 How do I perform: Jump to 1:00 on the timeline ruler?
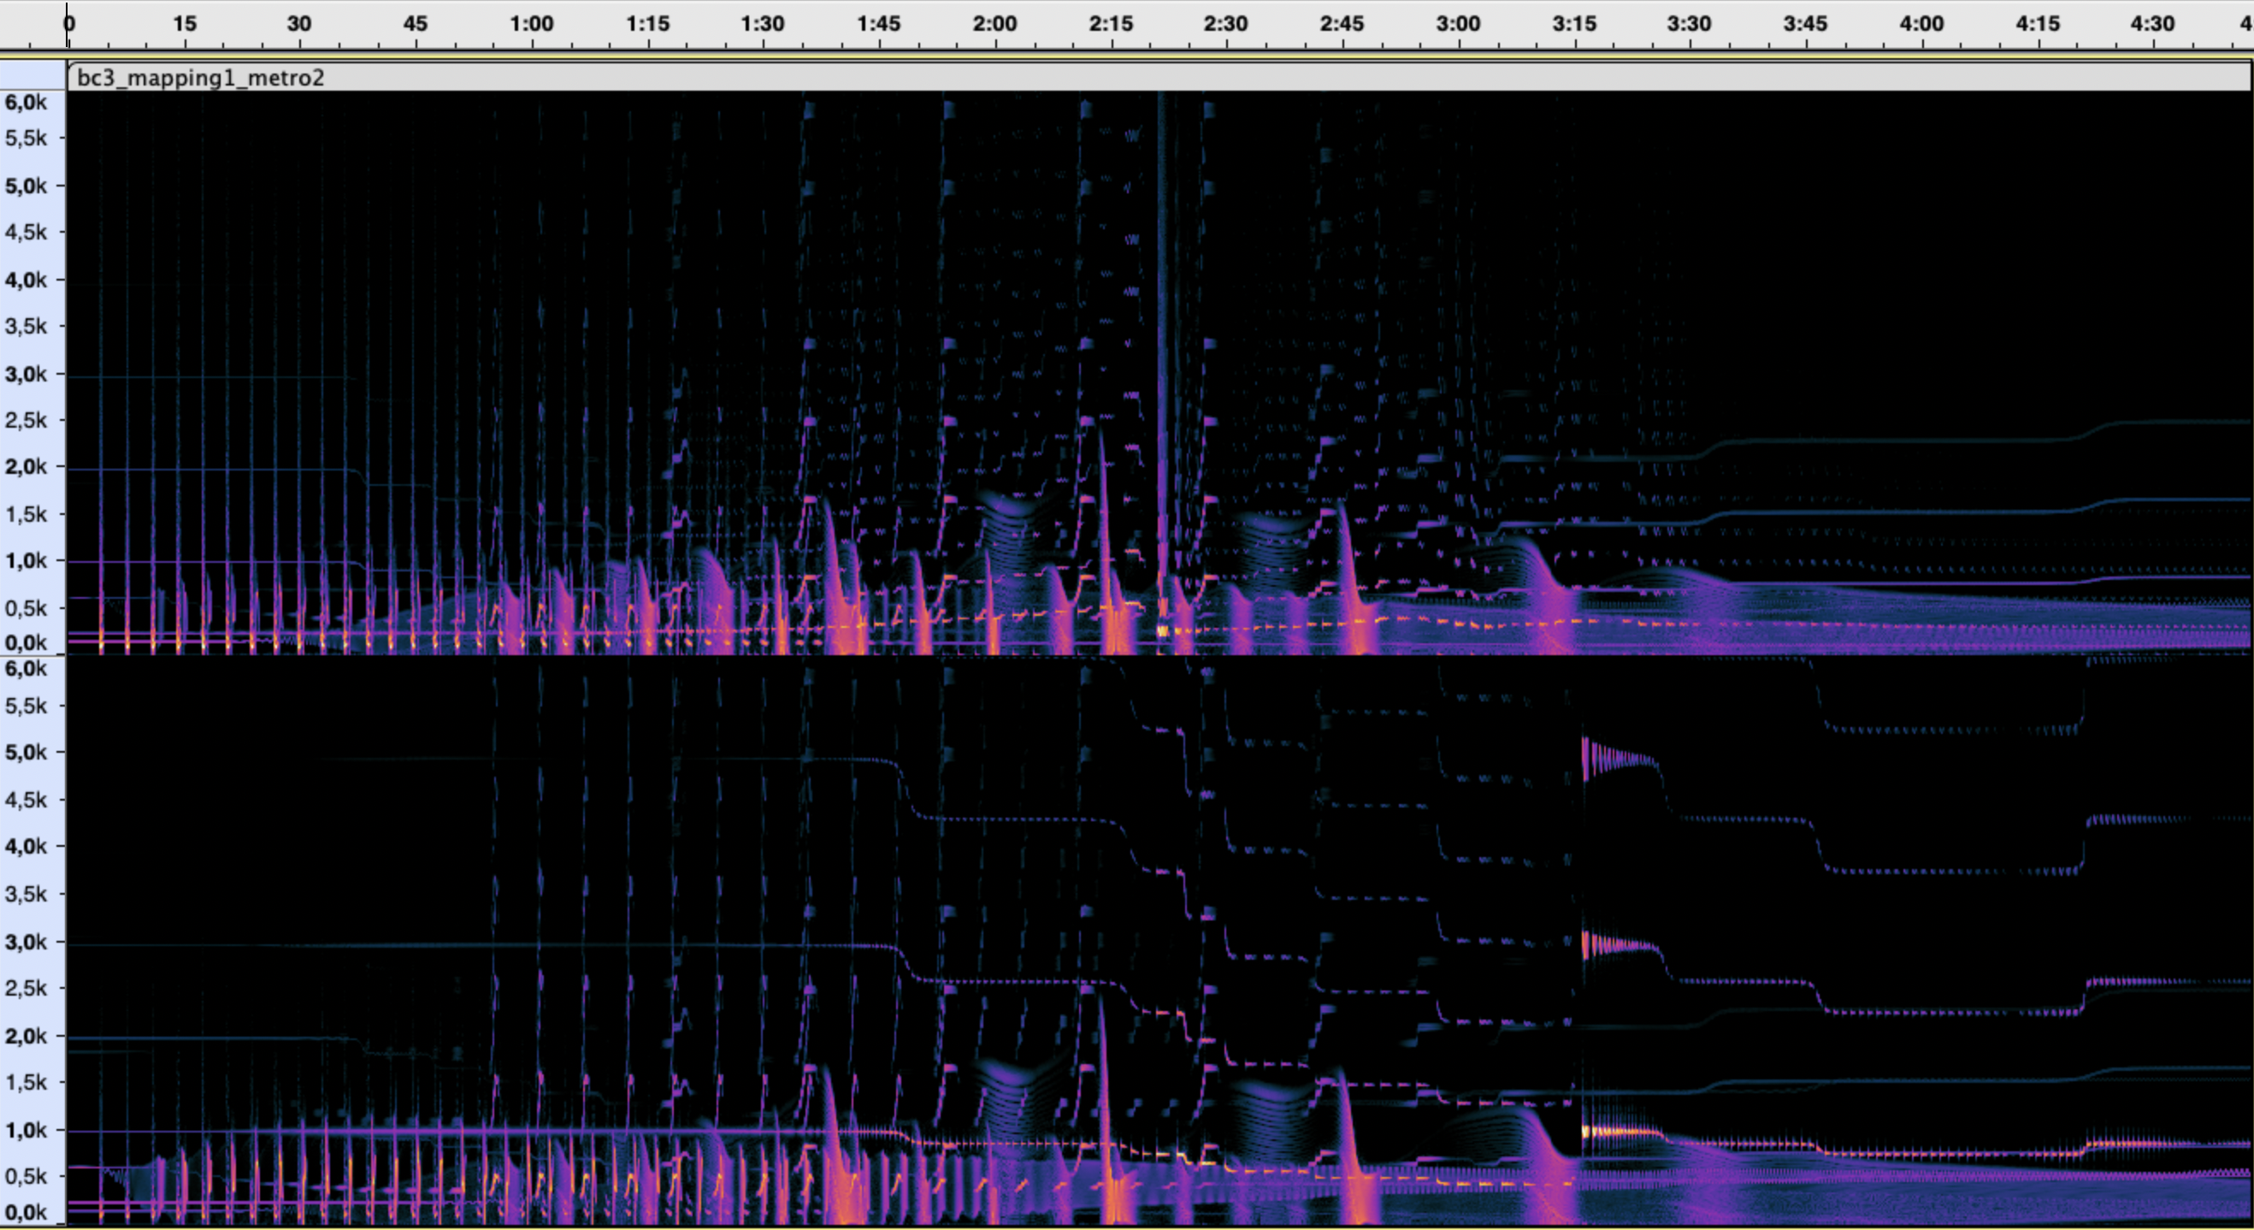531,24
